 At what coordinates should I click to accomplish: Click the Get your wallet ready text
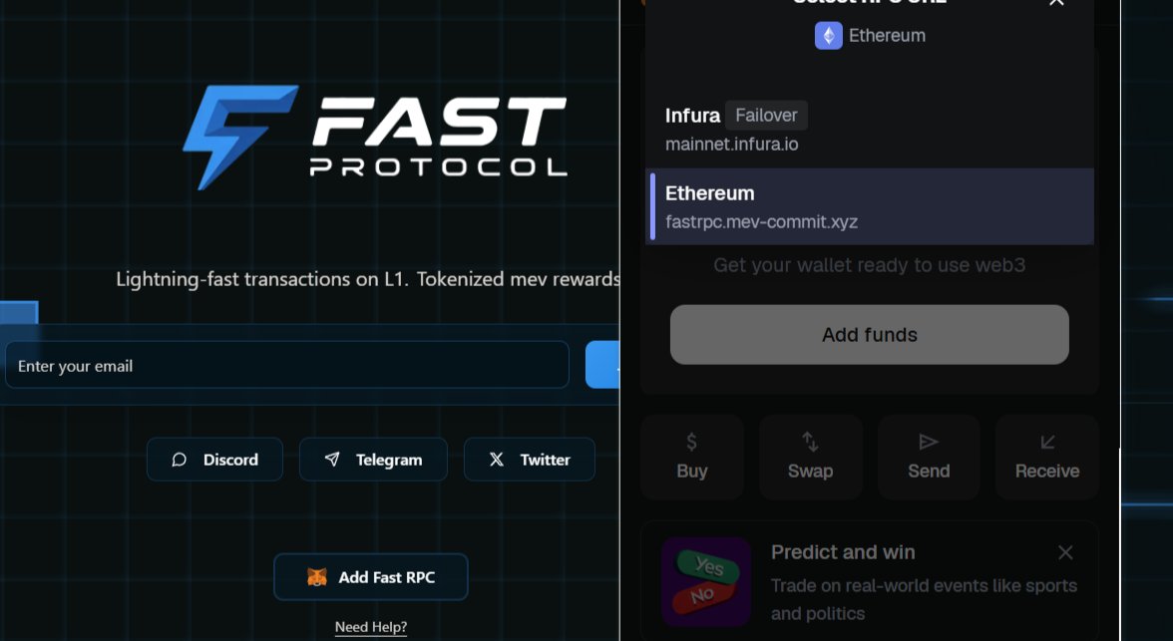[x=870, y=265]
